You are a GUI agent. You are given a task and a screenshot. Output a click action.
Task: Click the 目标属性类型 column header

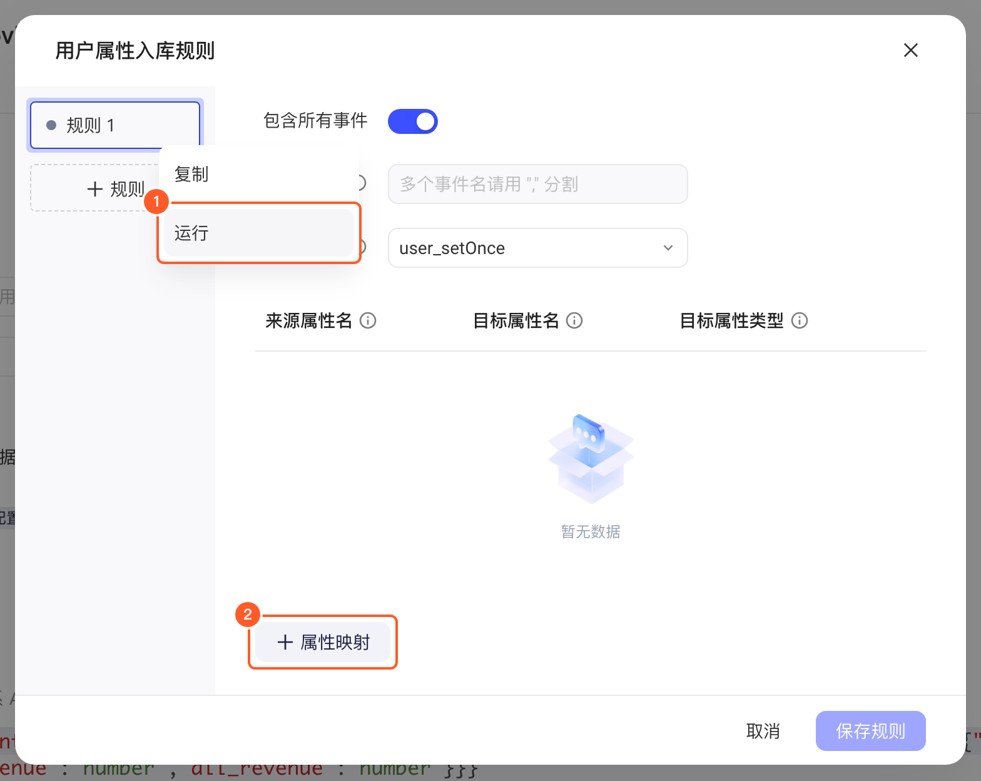pos(731,321)
